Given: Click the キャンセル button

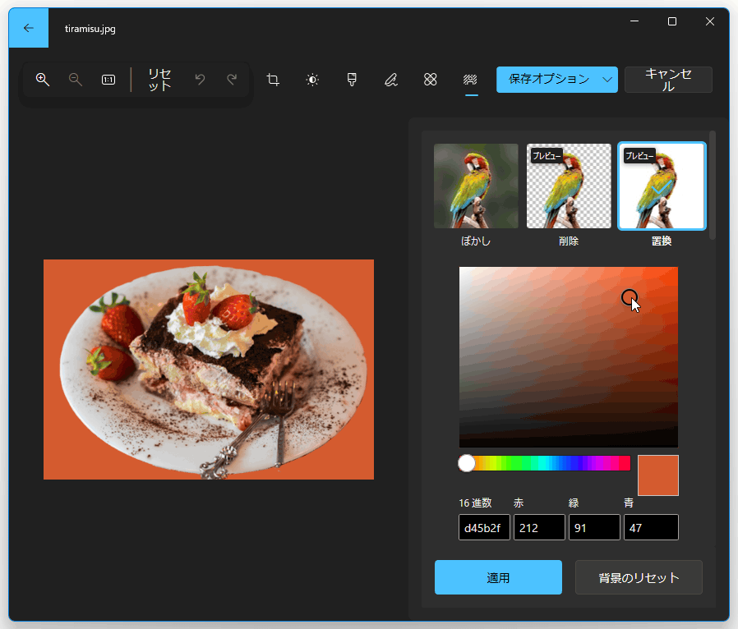Looking at the screenshot, I should pos(668,80).
